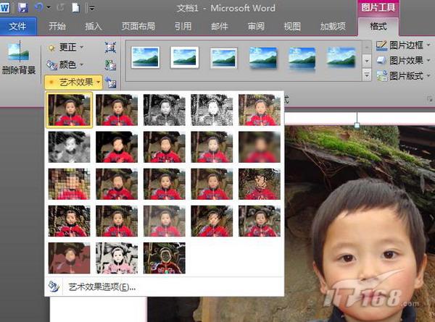The image size is (435, 322).
Task: Undo the last action in quick access toolbar
Action: pyautogui.click(x=38, y=7)
